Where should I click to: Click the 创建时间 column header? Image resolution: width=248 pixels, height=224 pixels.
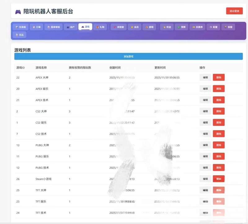tap(115, 67)
